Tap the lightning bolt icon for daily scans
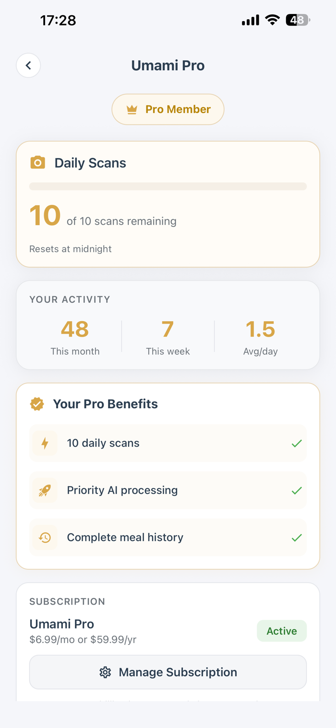Screen dimensions: 336x728 click(x=45, y=443)
